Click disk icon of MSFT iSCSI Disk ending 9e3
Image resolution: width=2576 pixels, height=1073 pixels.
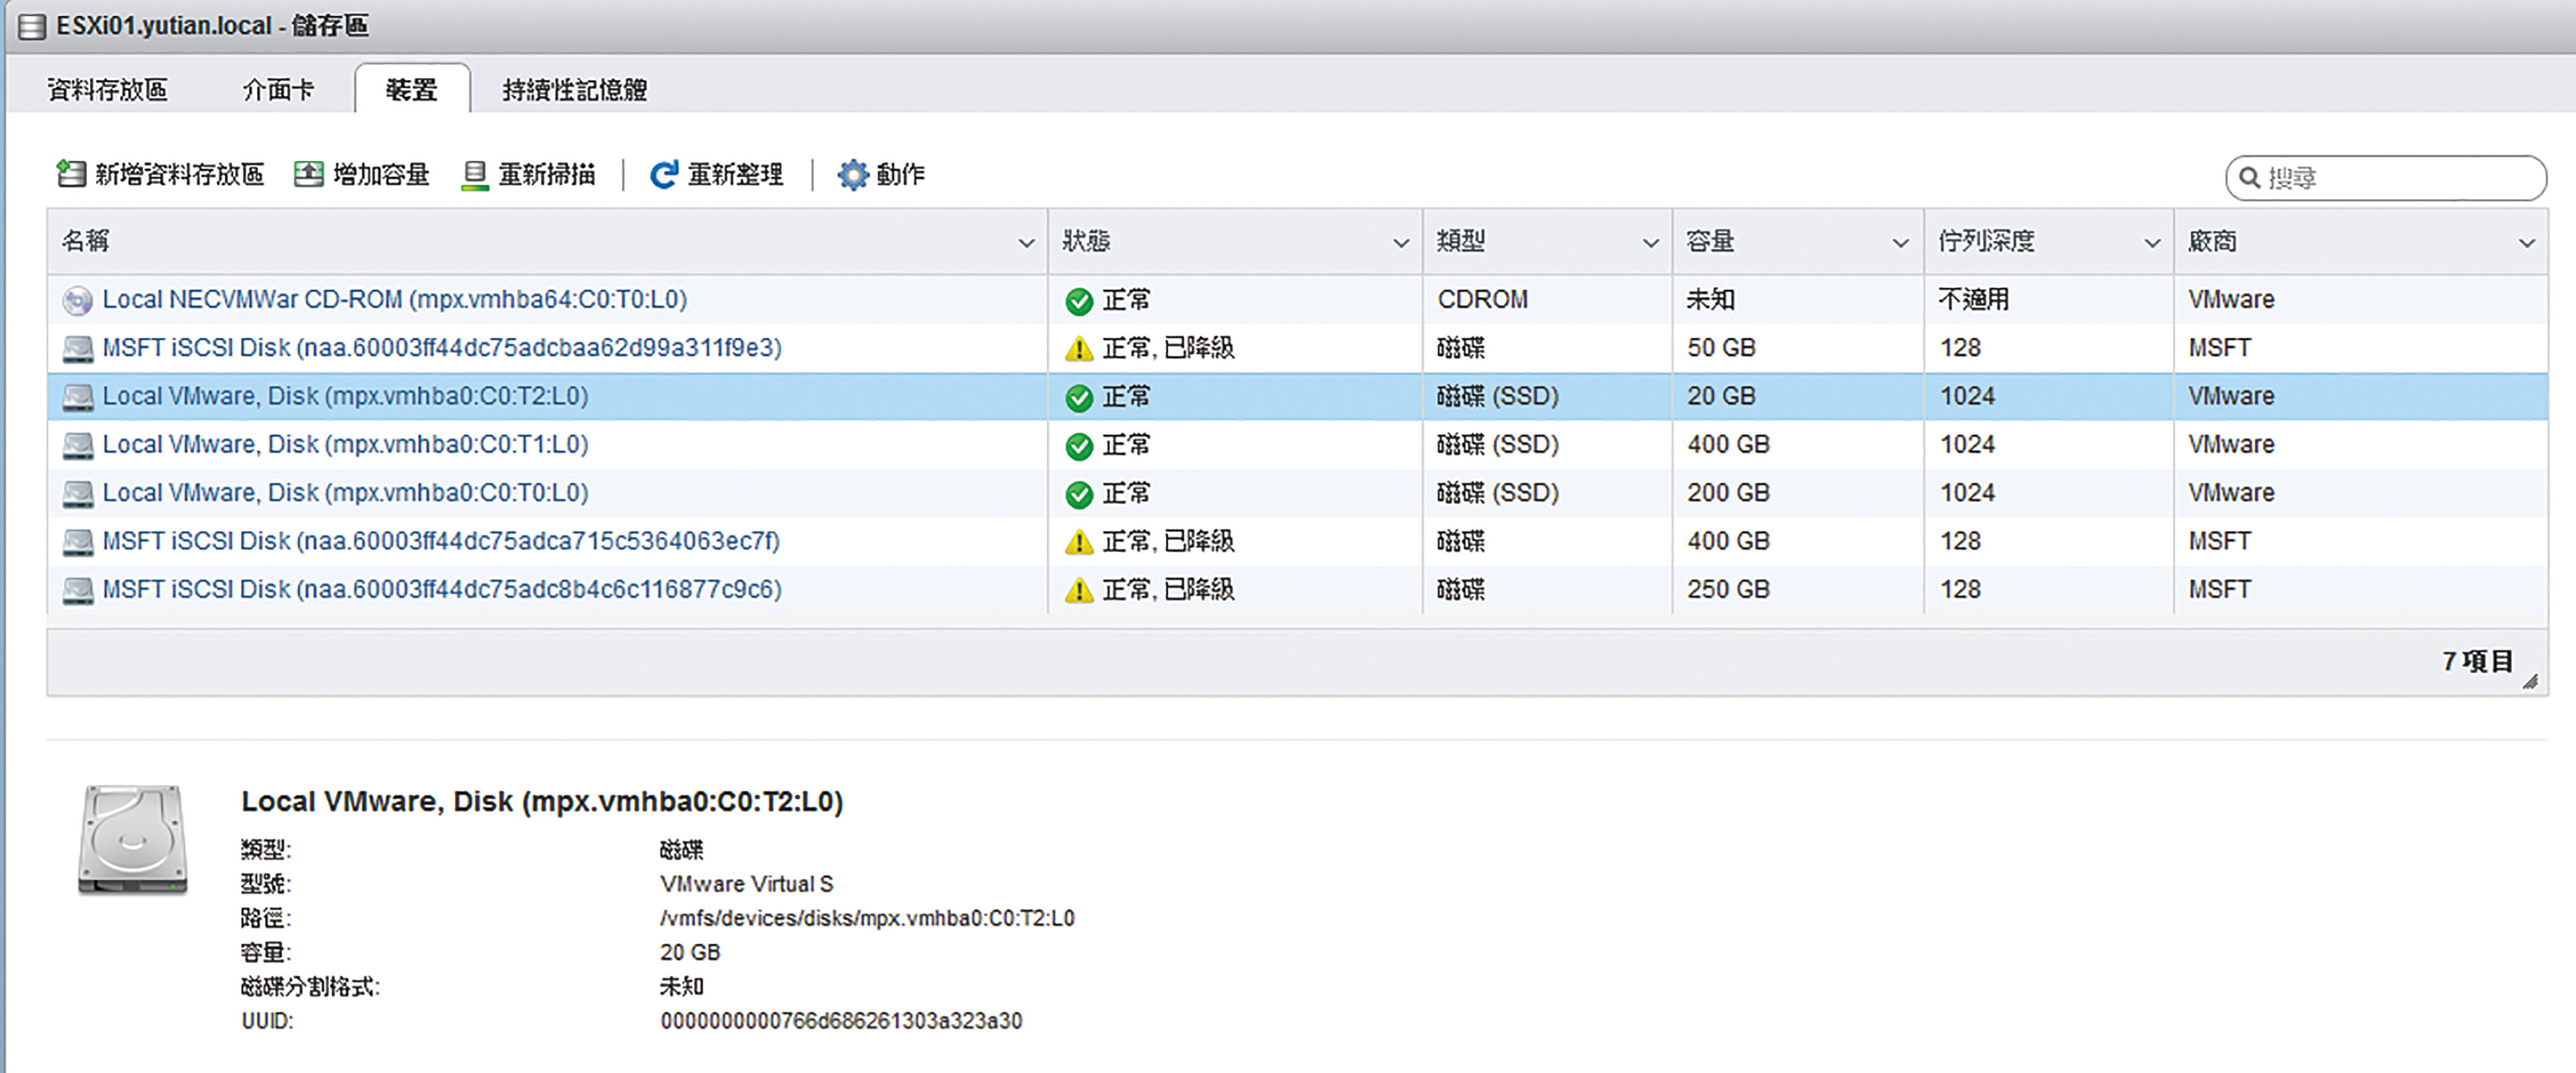(78, 348)
